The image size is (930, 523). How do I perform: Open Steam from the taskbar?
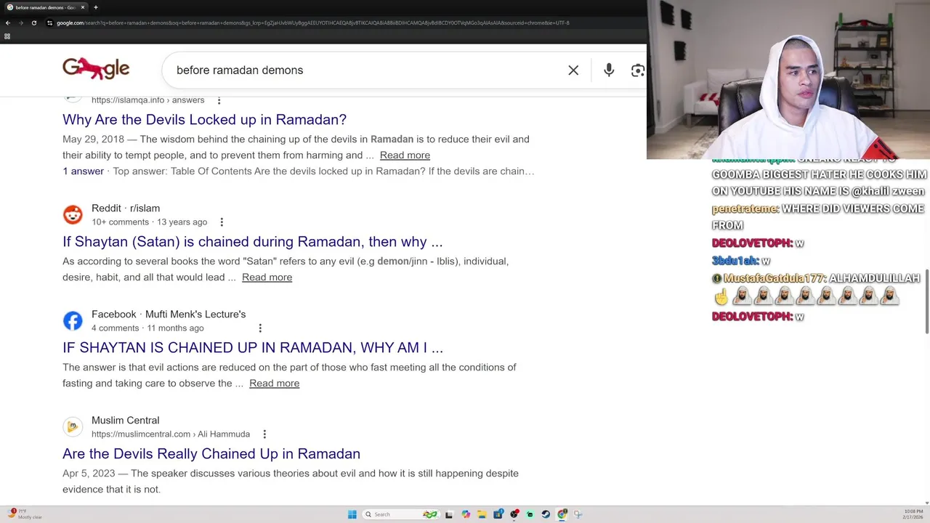[x=546, y=514]
